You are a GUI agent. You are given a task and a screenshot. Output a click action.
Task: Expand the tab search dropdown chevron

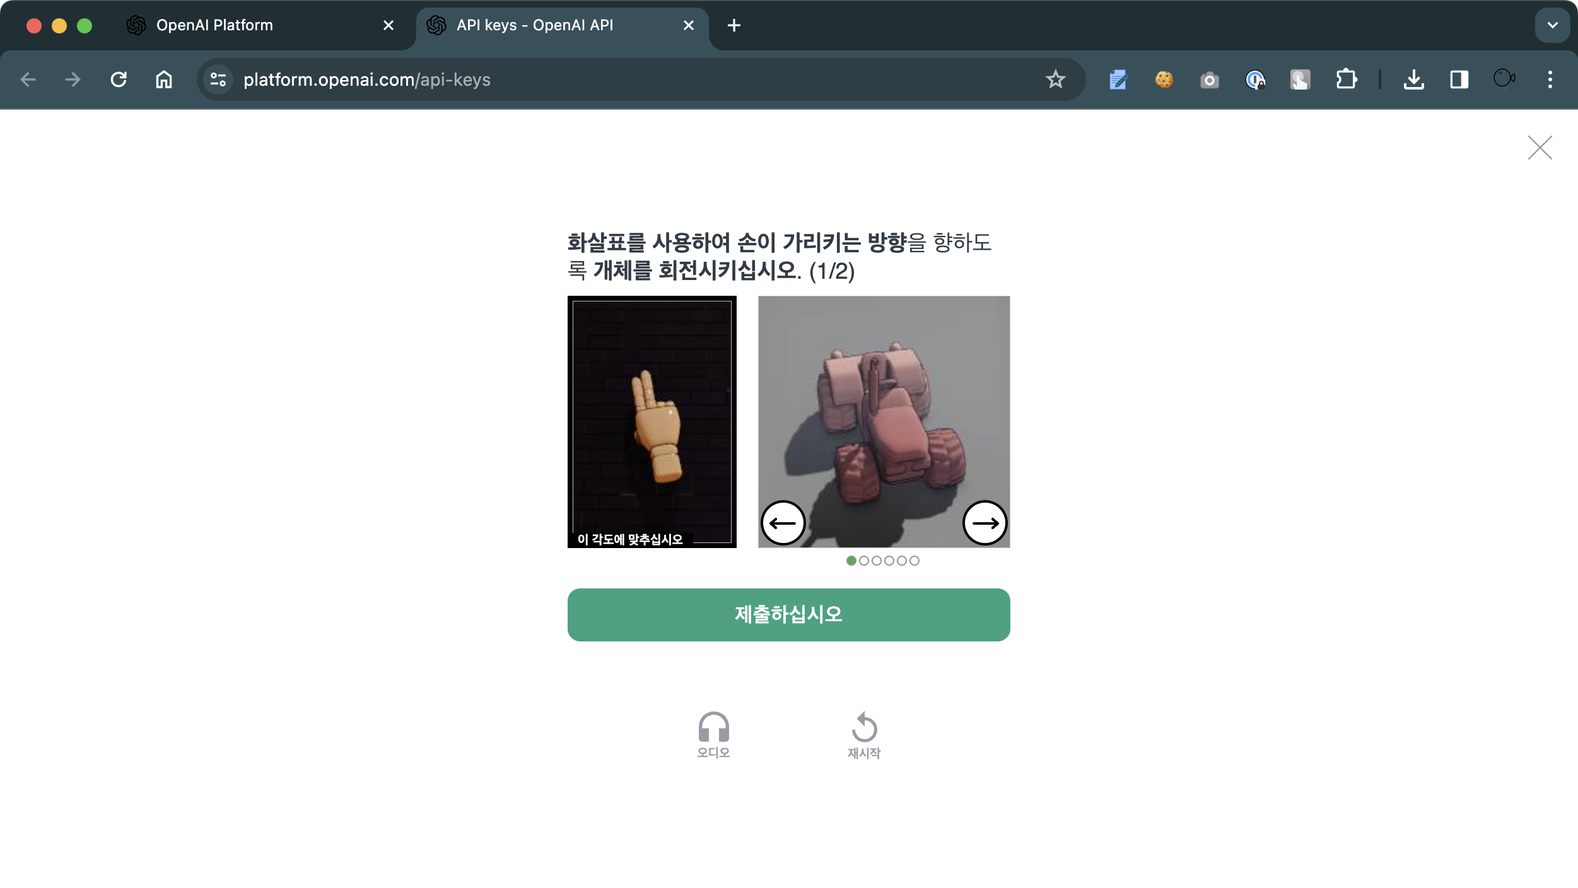coord(1552,25)
